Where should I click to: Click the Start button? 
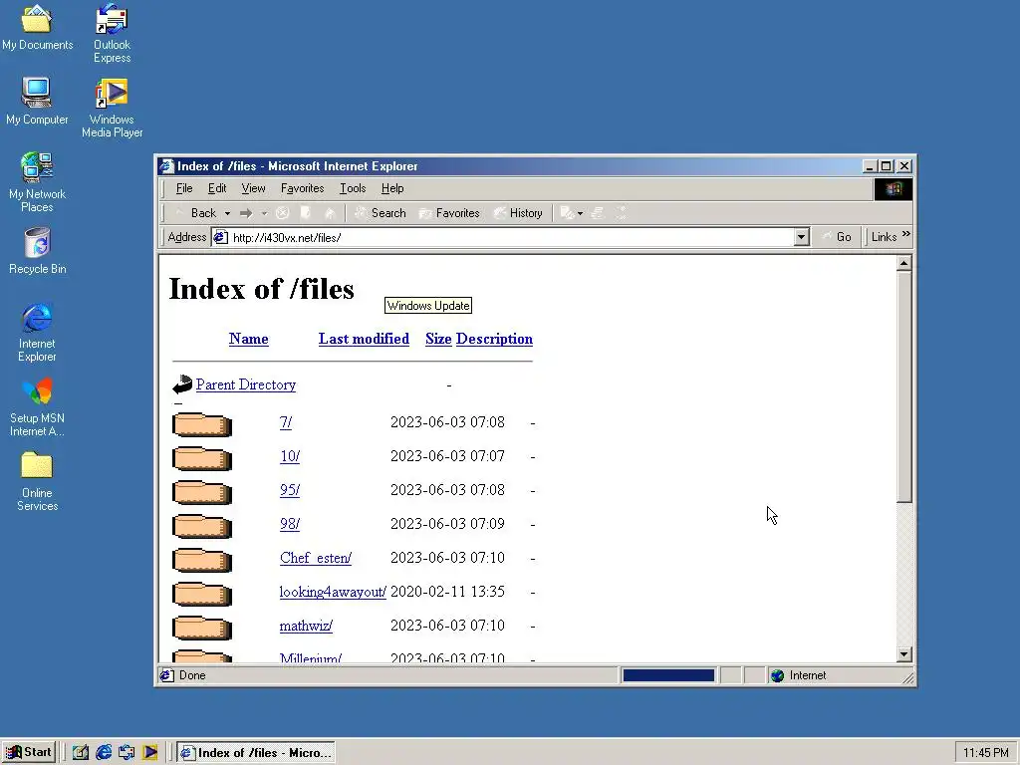(x=29, y=753)
